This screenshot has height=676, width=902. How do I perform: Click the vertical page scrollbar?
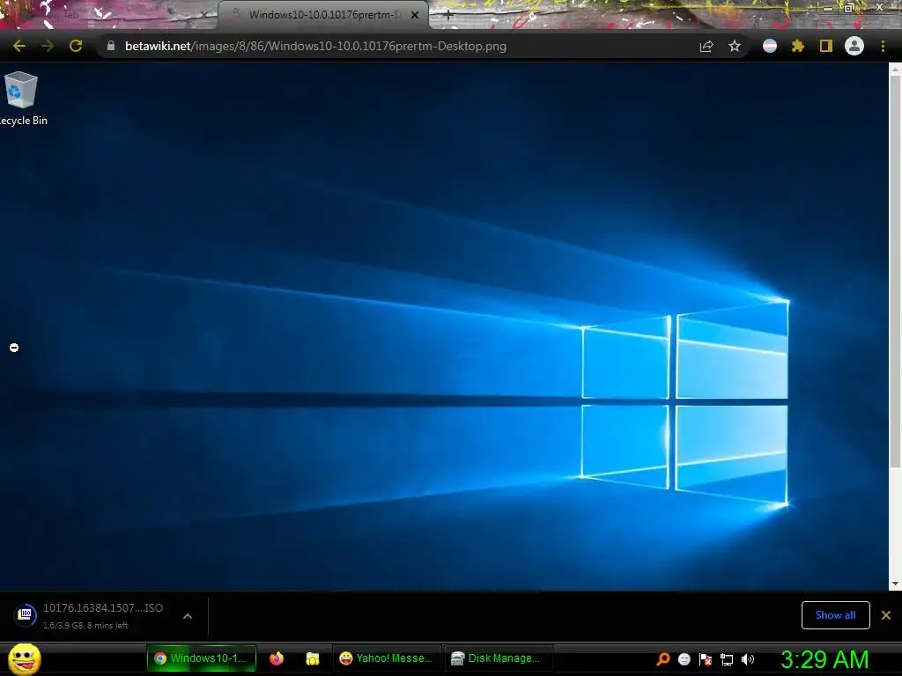click(x=895, y=270)
